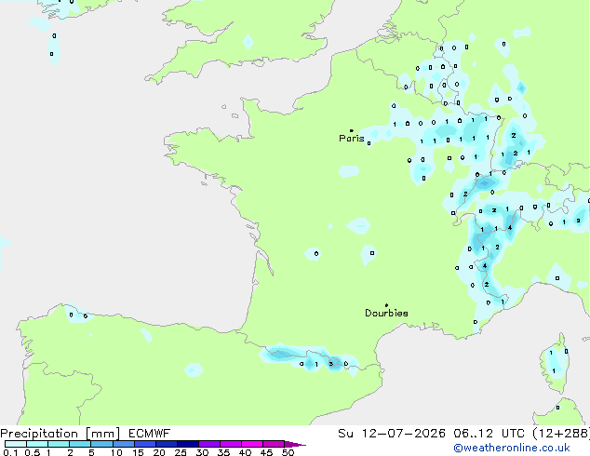
Task: Pick the purple 30–35 mm legend swatch
Action: (x=209, y=444)
